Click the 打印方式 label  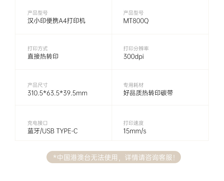(37, 49)
